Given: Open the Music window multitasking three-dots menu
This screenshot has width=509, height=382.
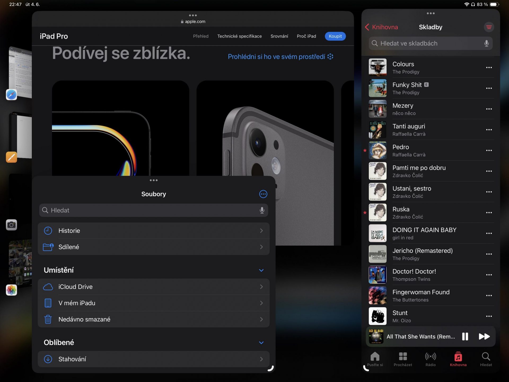Looking at the screenshot, I should click(x=431, y=13).
